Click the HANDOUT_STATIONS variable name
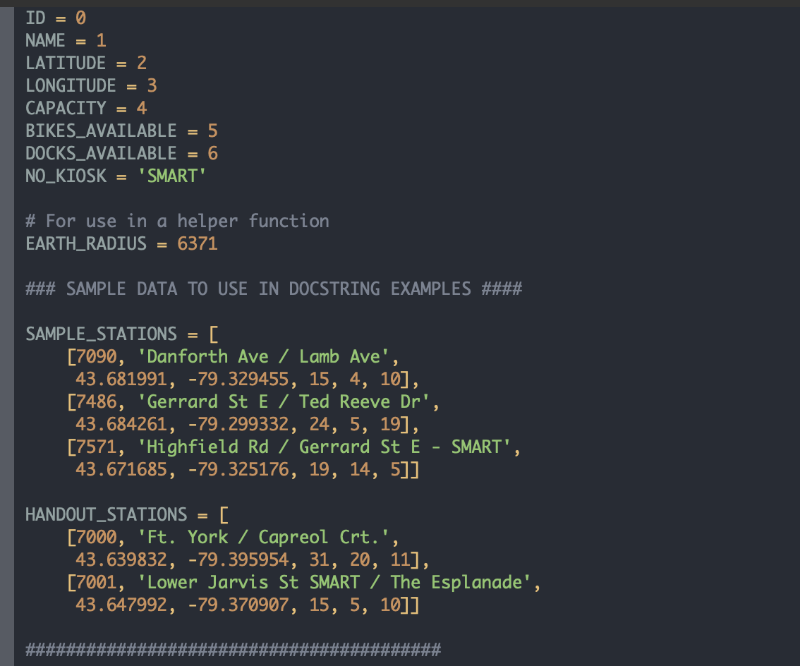 [106, 514]
